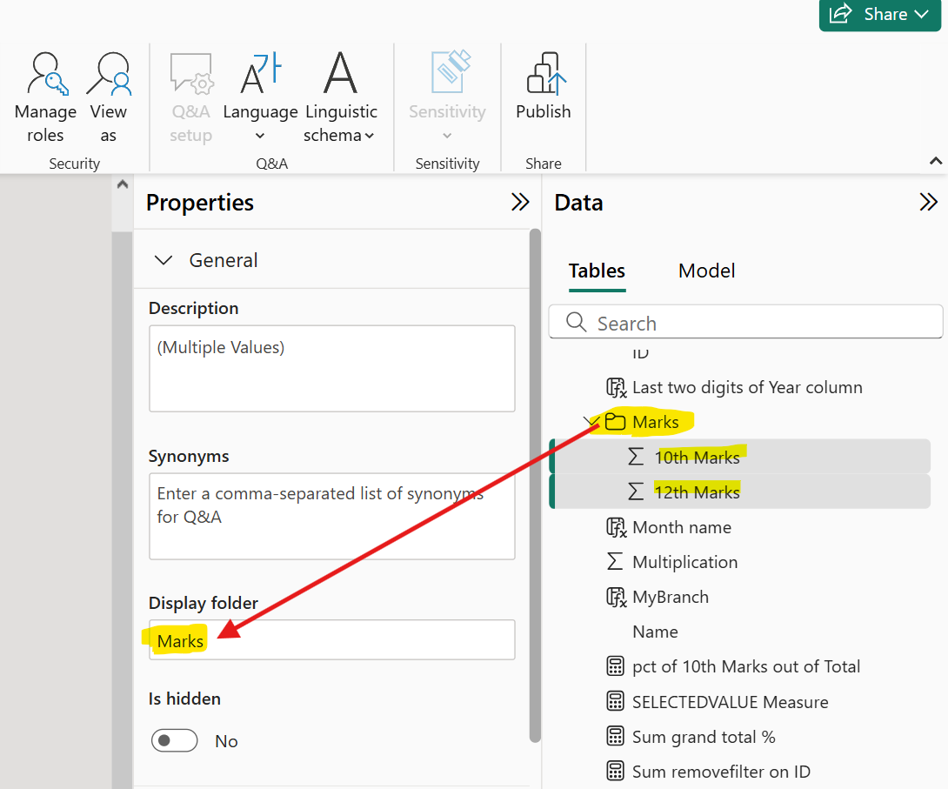
Task: Collapse the Marks display folder
Action: [589, 421]
